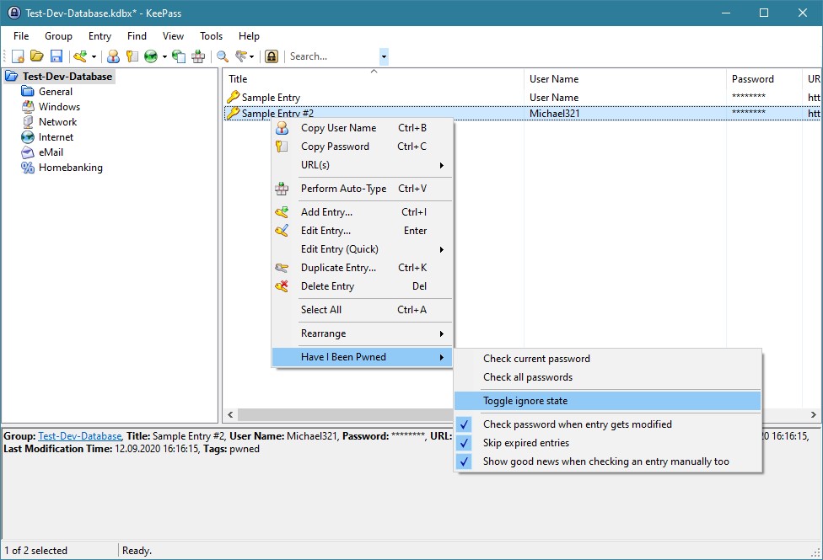The height and width of the screenshot is (560, 823).
Task: Select the first Sample Entry row
Action: click(522, 98)
